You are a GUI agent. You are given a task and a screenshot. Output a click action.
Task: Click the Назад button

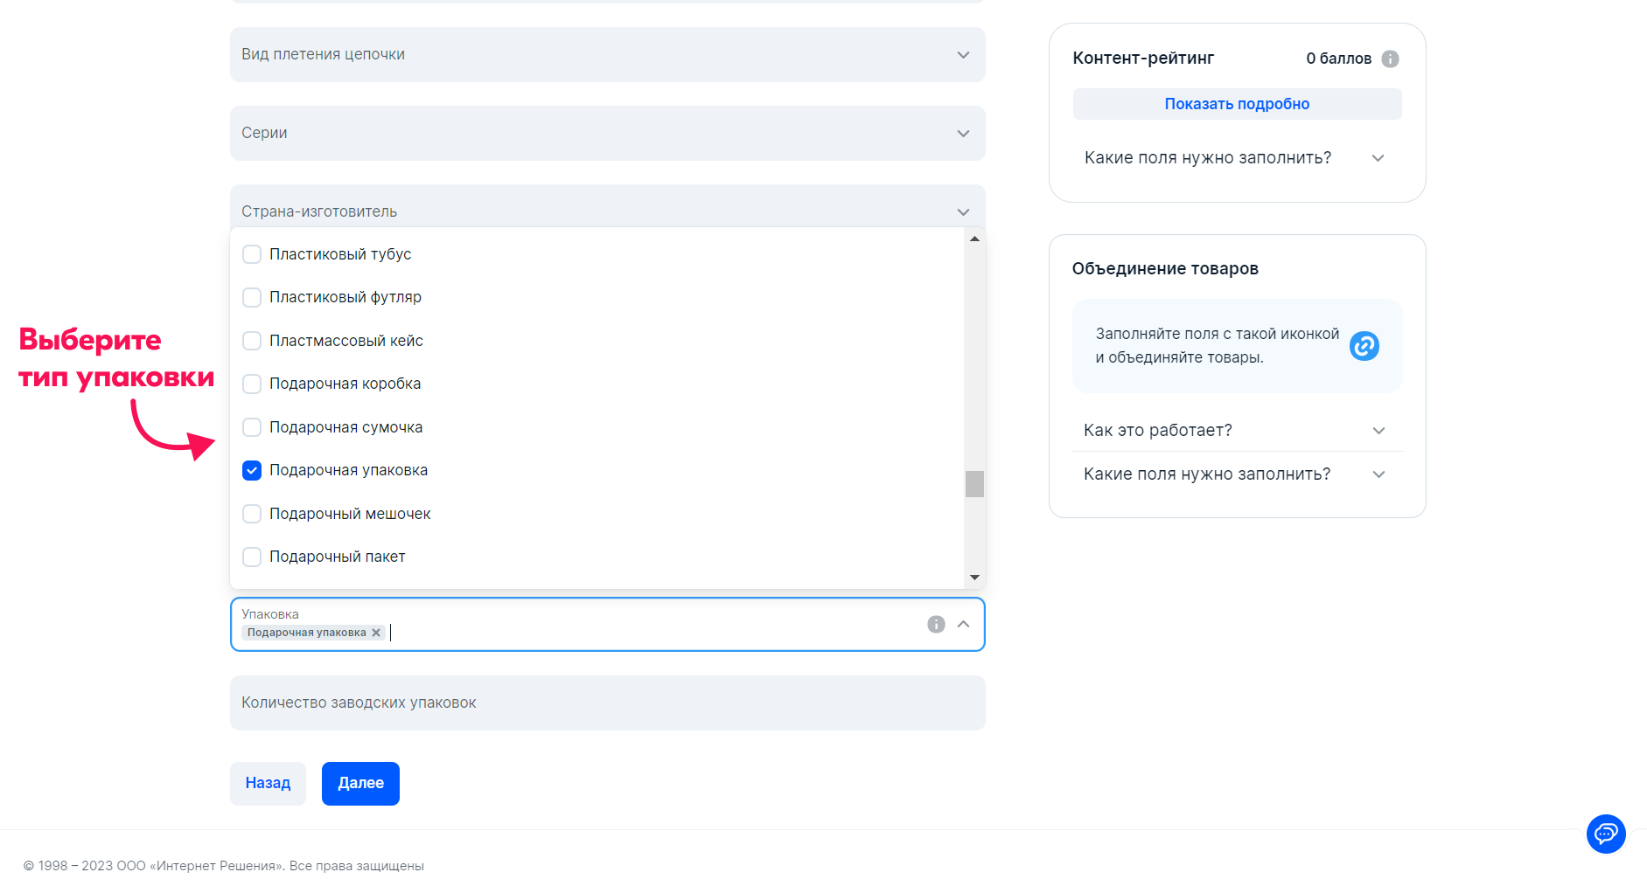point(268,784)
